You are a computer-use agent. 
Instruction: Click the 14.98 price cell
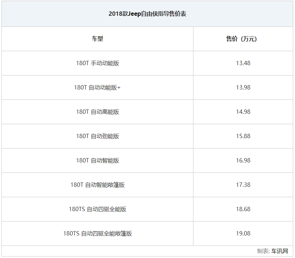point(243,112)
